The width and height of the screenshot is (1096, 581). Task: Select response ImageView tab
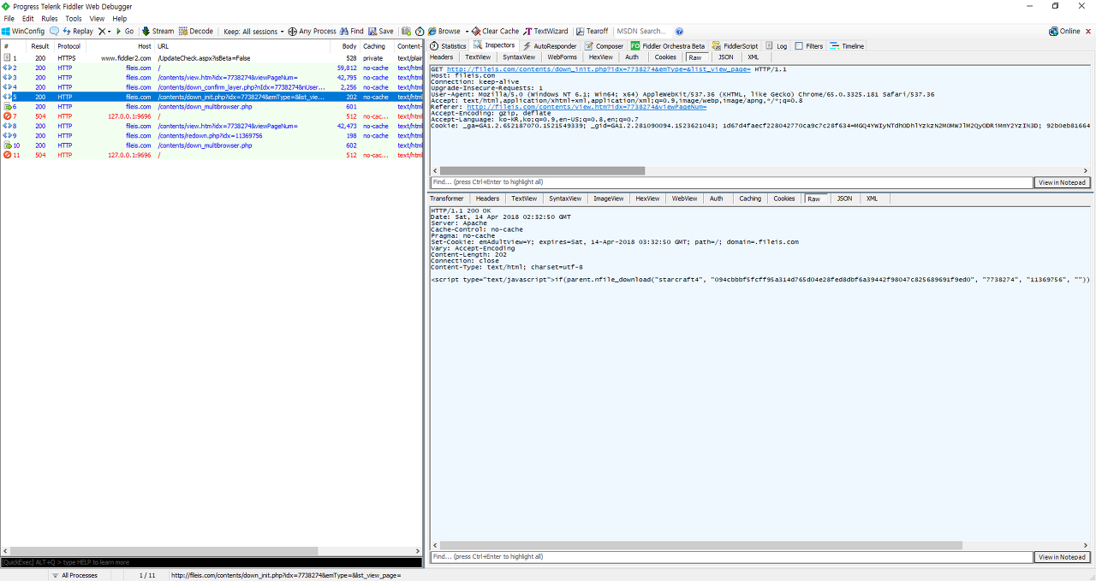(609, 199)
